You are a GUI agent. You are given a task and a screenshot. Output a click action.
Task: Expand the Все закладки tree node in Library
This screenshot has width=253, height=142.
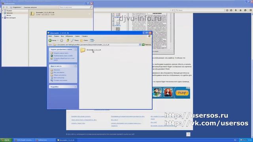pyautogui.click(x=3, y=18)
